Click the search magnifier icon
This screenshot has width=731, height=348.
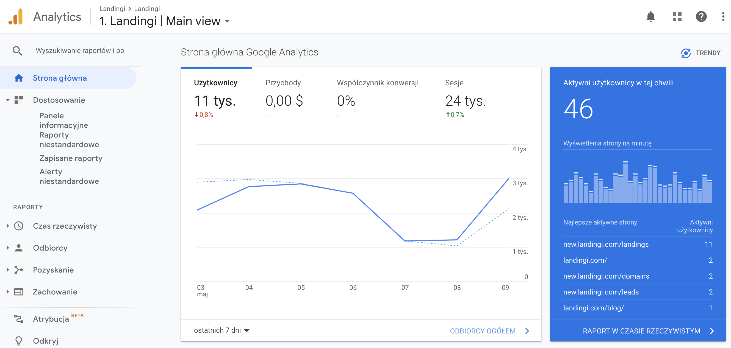coord(17,51)
